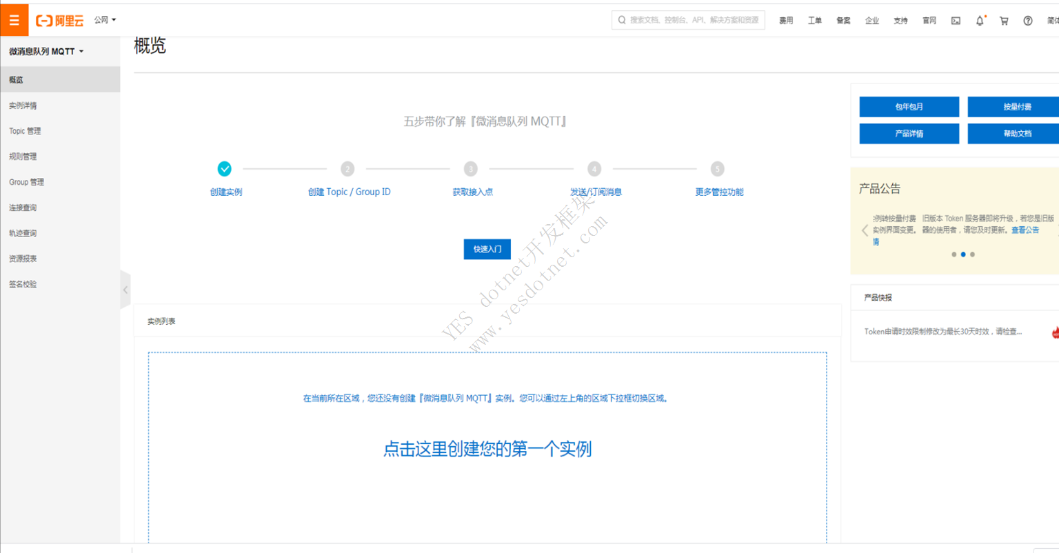Screen dimensions: 1059x553
Task: Click the 创建 Topic / Group ID step label
Action: pos(350,192)
